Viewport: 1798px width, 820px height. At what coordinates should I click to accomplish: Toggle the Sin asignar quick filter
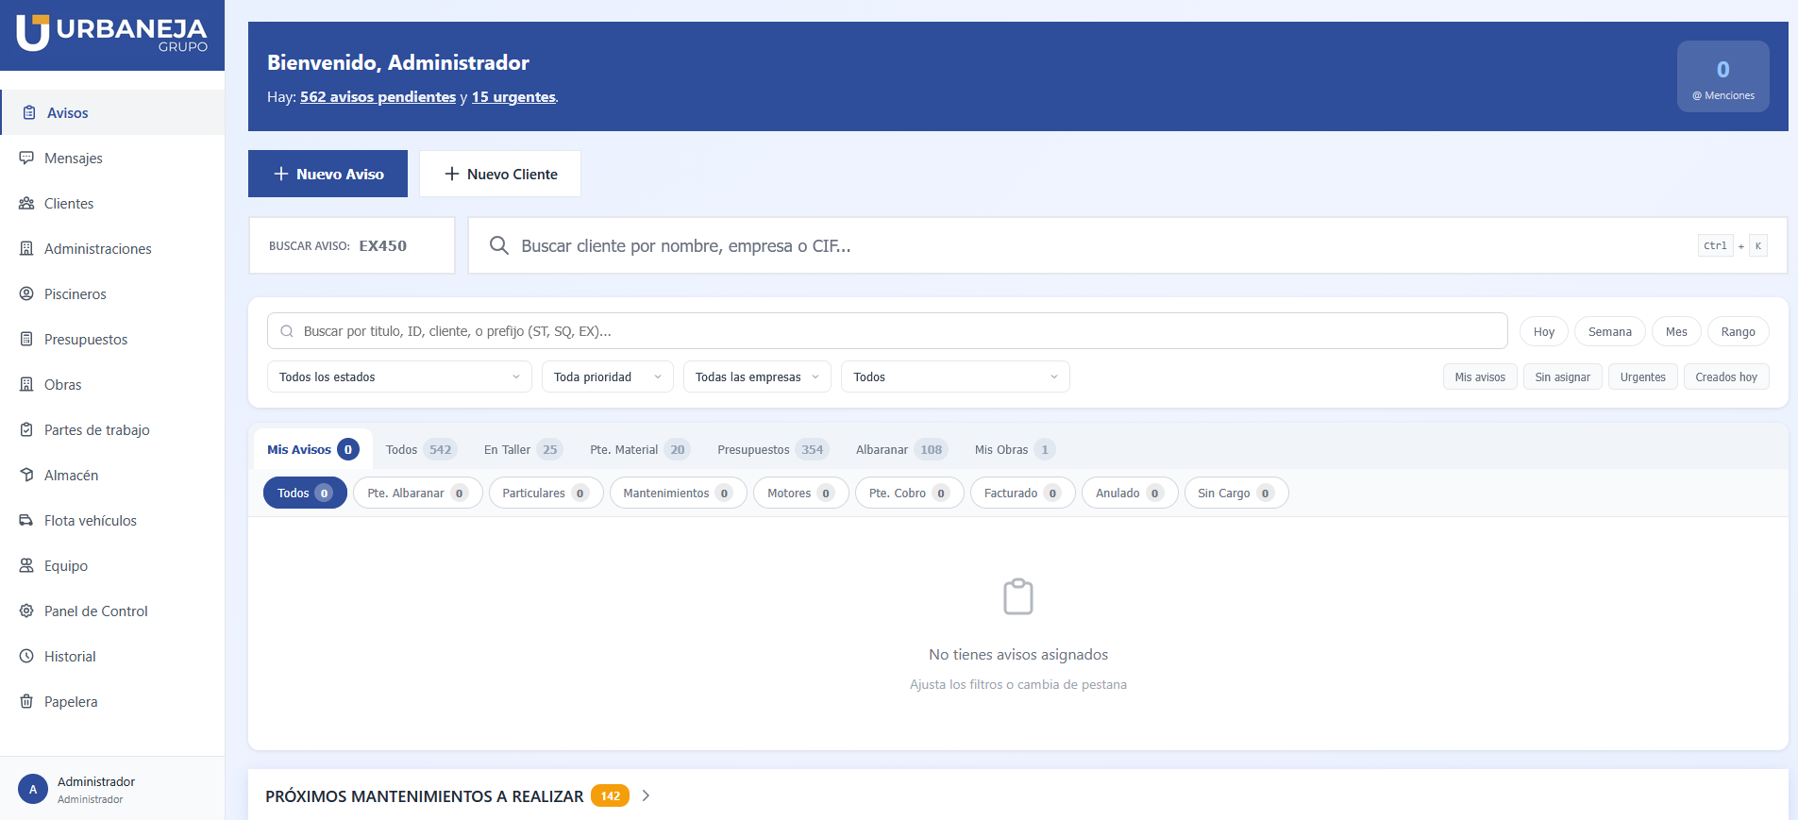click(1562, 377)
